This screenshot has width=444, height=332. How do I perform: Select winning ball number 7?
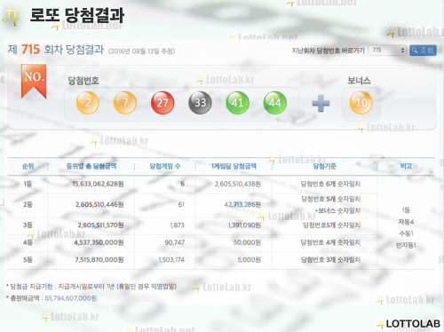click(125, 103)
